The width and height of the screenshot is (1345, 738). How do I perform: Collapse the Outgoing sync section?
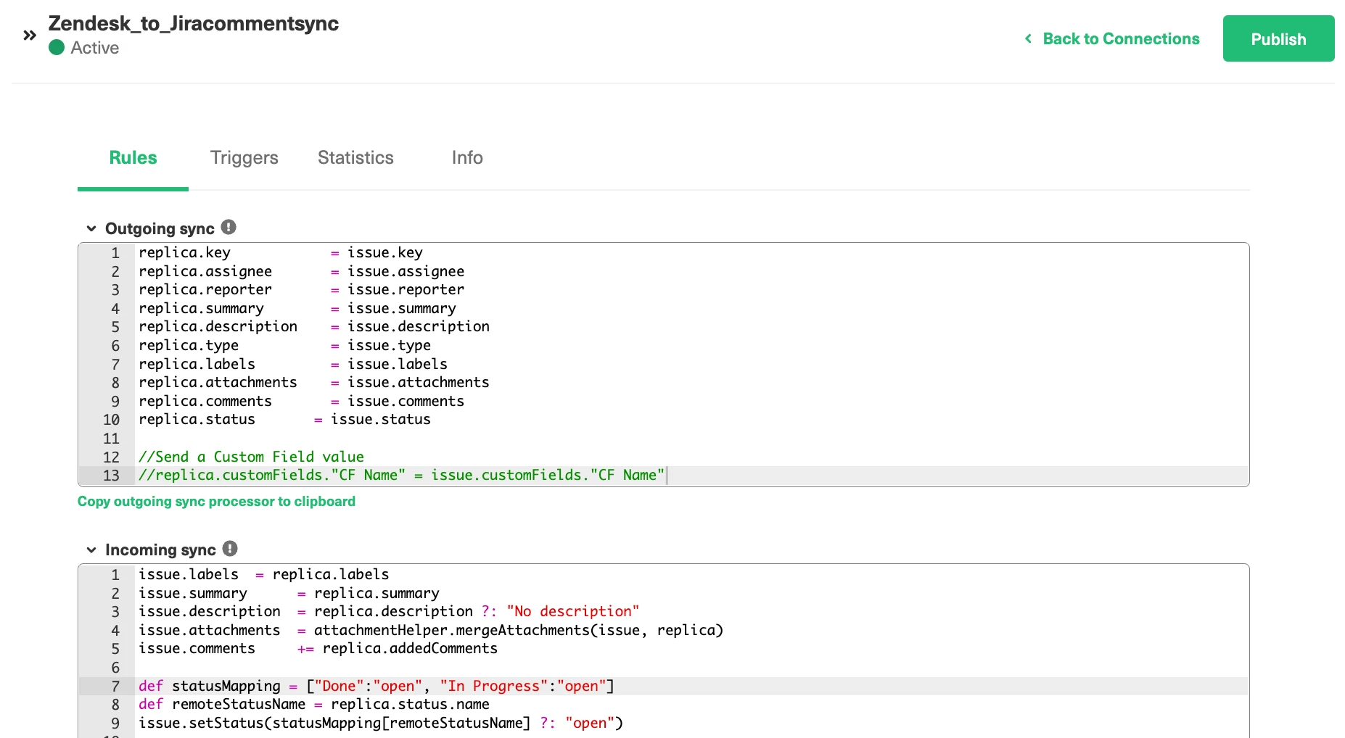pos(91,228)
